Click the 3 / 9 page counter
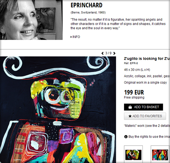Image resolution: width=170 pixels, height=163 pixels. tap(108, 53)
